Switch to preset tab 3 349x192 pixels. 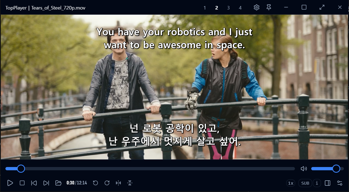pyautogui.click(x=228, y=8)
